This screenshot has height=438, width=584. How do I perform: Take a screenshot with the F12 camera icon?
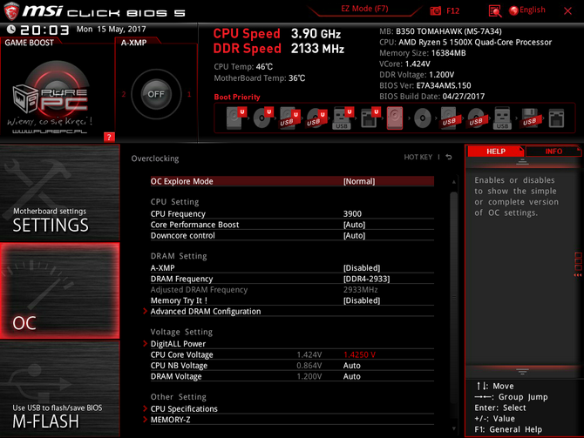[436, 10]
